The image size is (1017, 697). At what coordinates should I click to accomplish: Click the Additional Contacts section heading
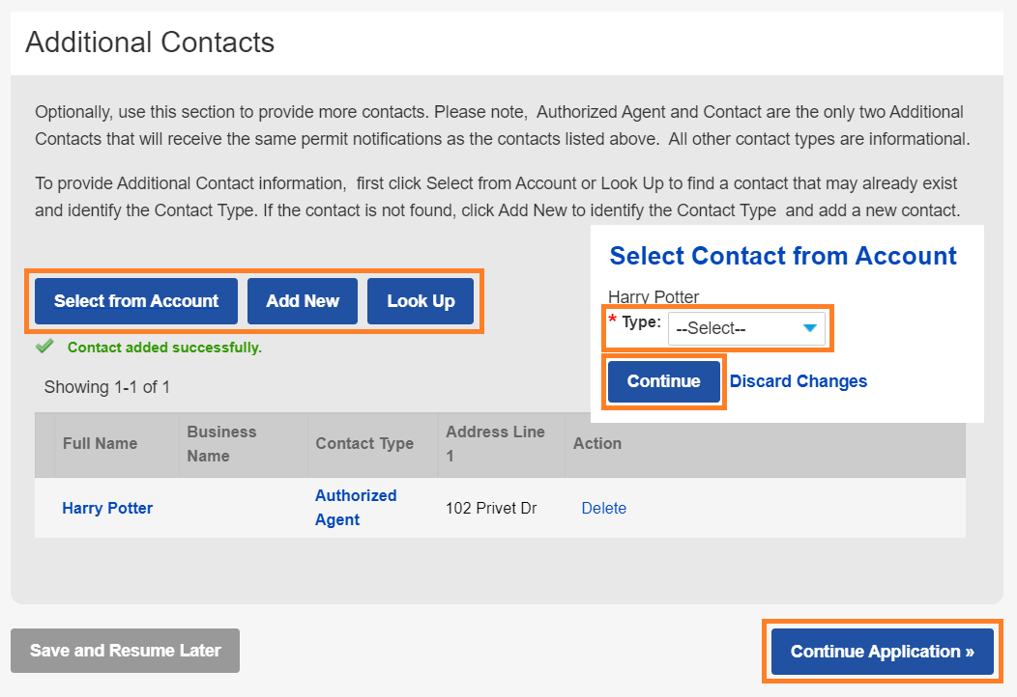pyautogui.click(x=150, y=42)
